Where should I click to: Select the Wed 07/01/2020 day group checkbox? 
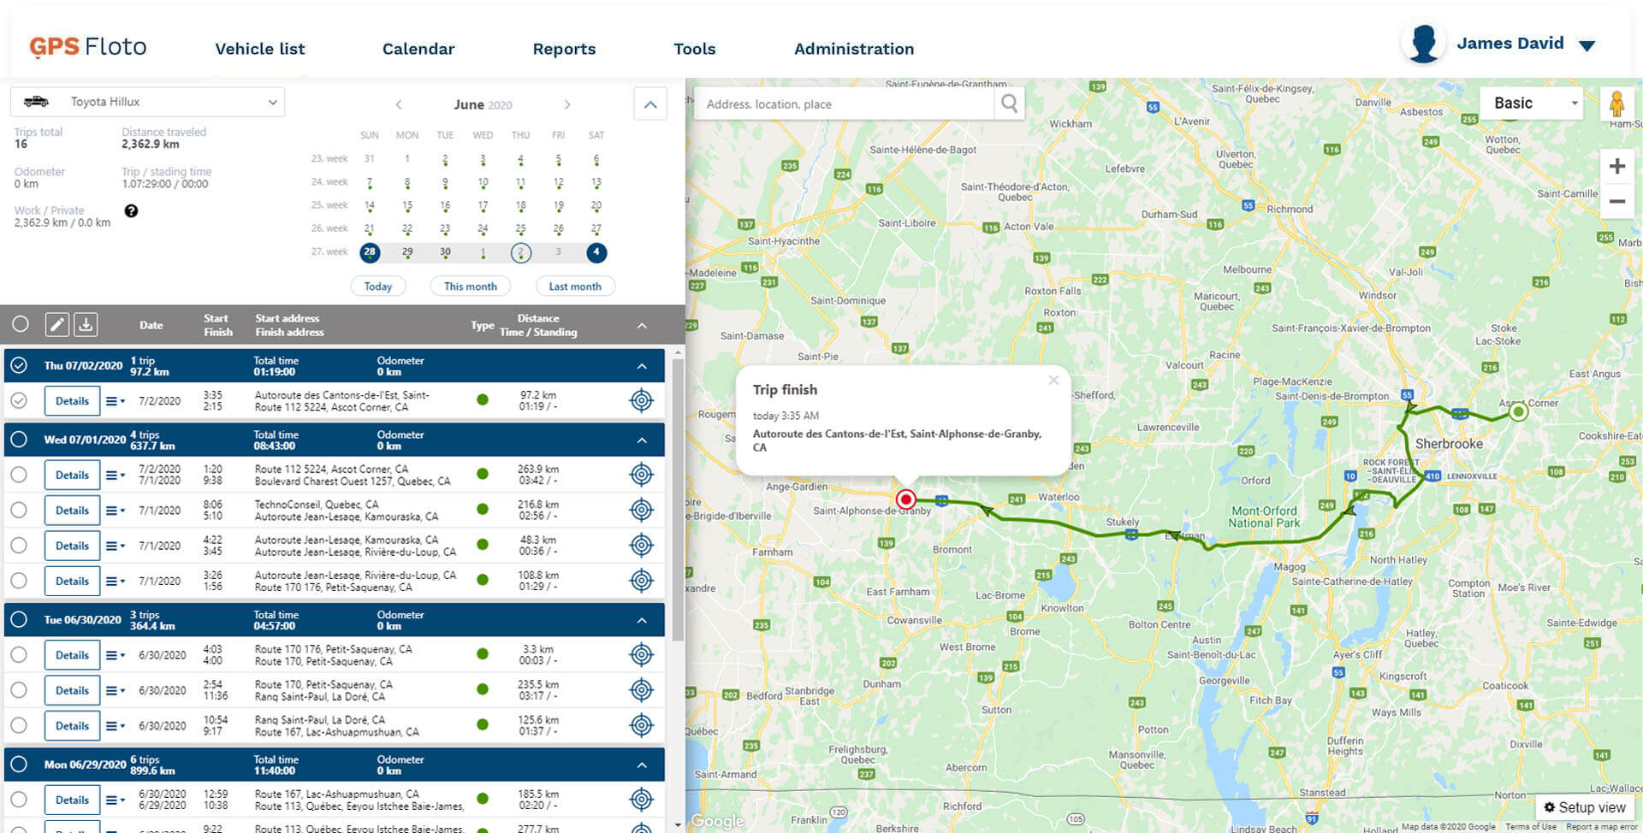19,440
